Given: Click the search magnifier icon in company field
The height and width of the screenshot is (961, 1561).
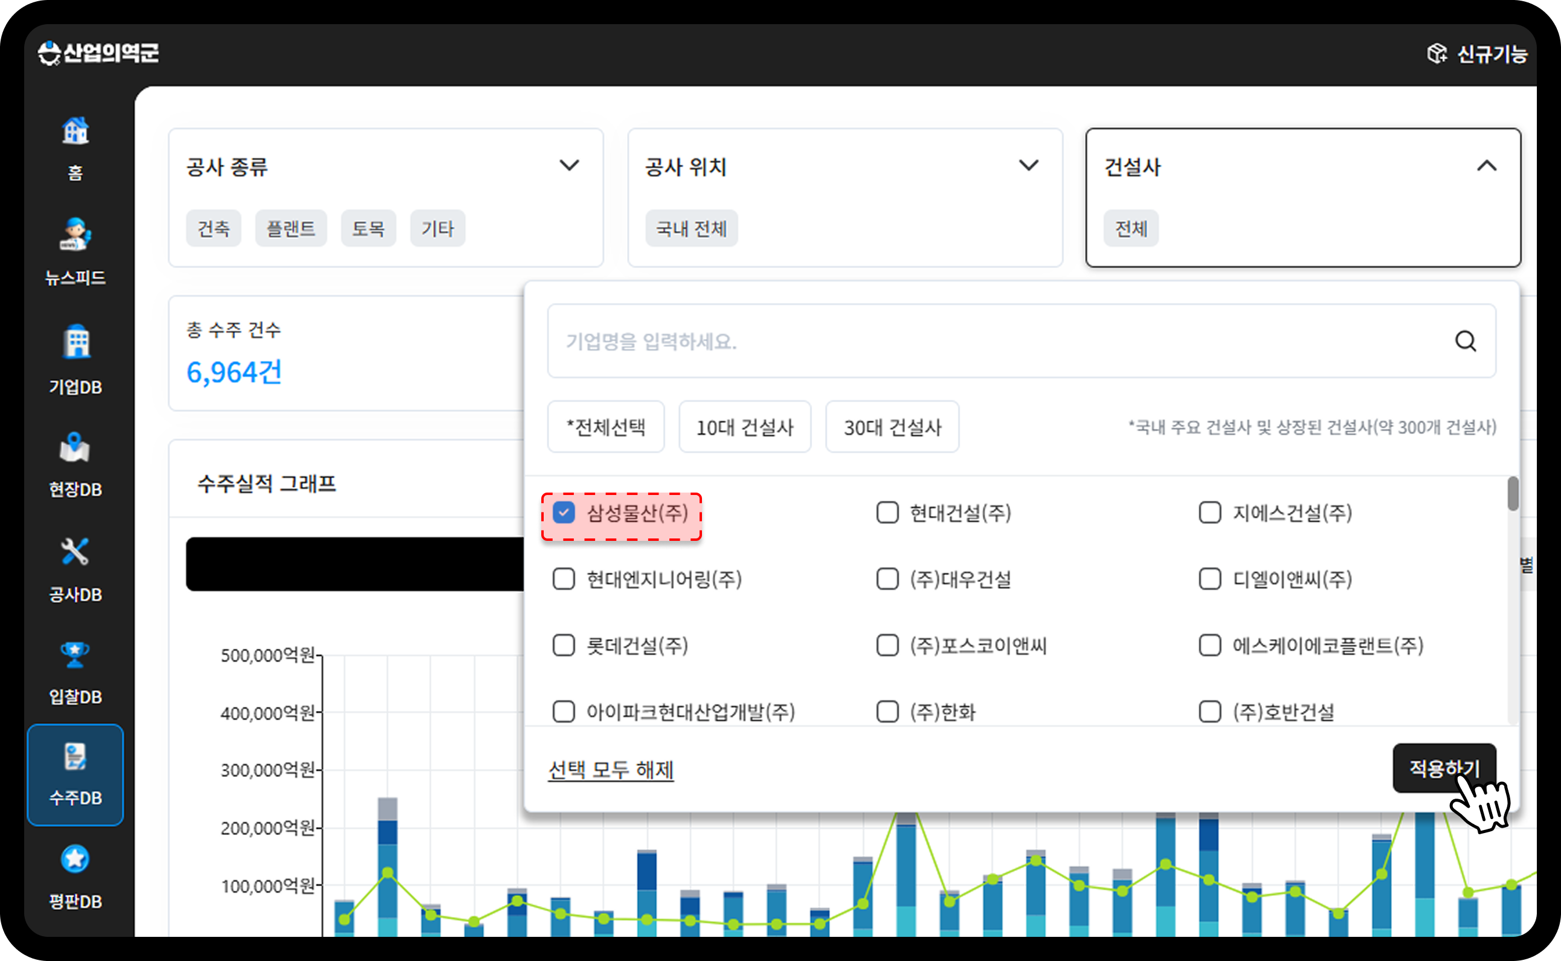Looking at the screenshot, I should pos(1466,341).
